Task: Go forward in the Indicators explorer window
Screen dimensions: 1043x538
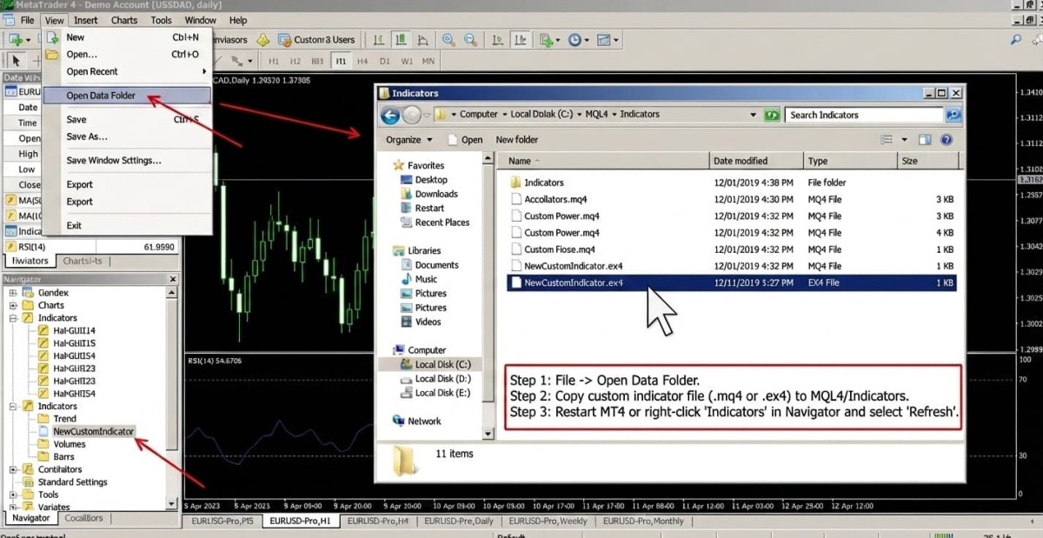Action: (412, 115)
